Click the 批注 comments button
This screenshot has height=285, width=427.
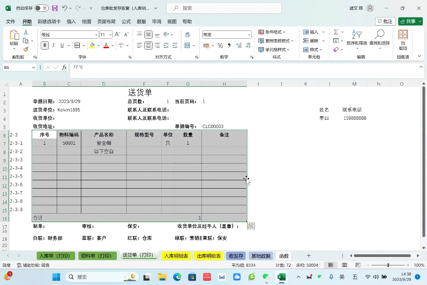click(x=385, y=21)
